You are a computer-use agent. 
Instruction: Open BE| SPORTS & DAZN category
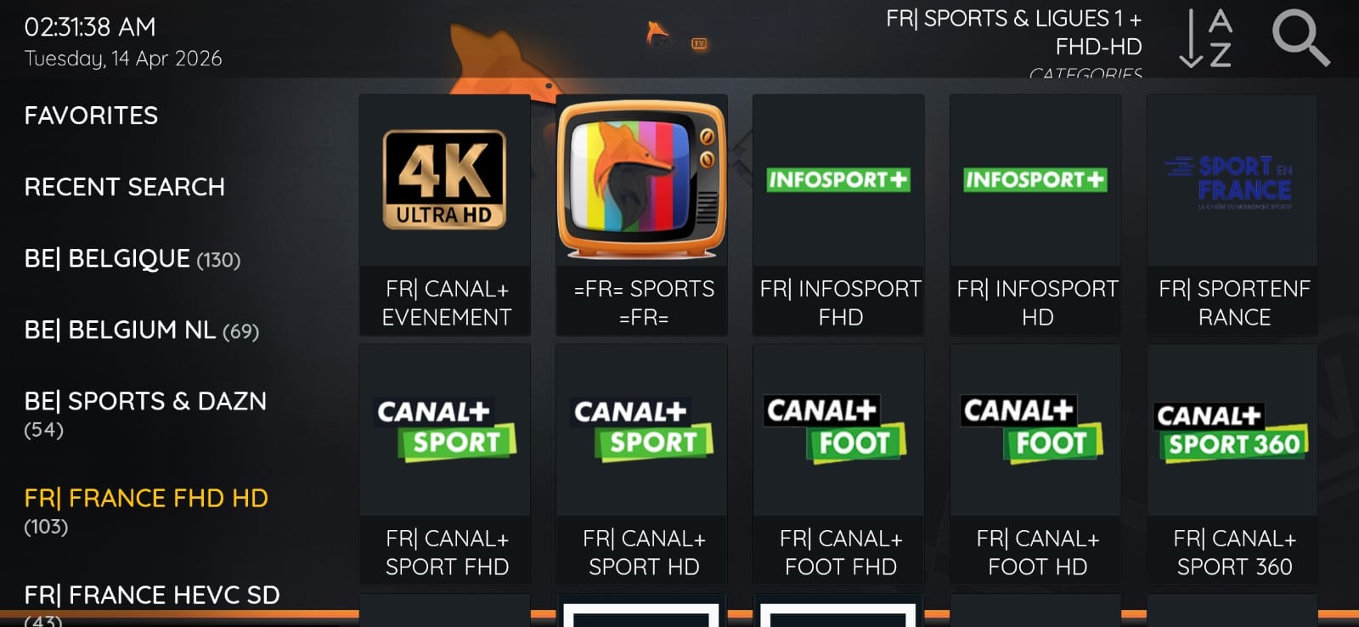click(145, 414)
